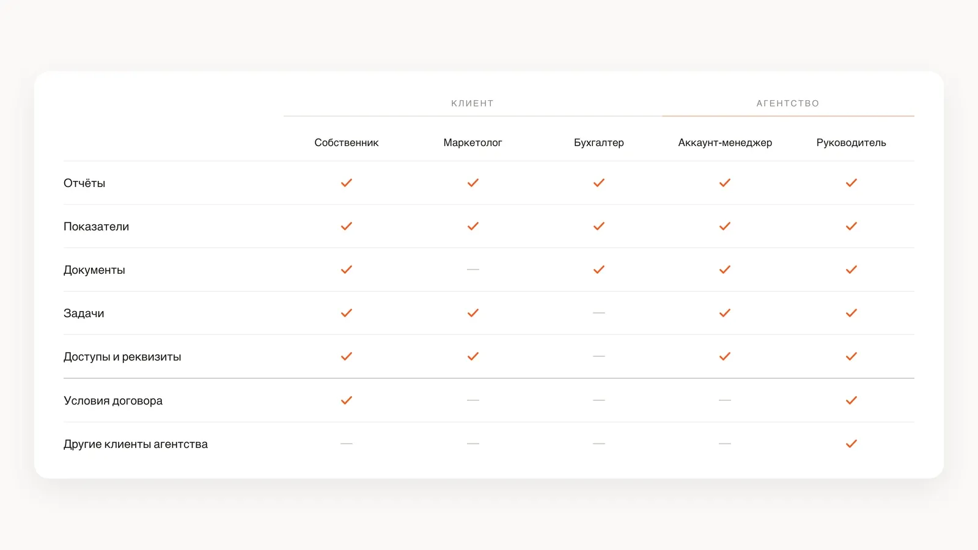Click the Маркетолог column header

472,142
